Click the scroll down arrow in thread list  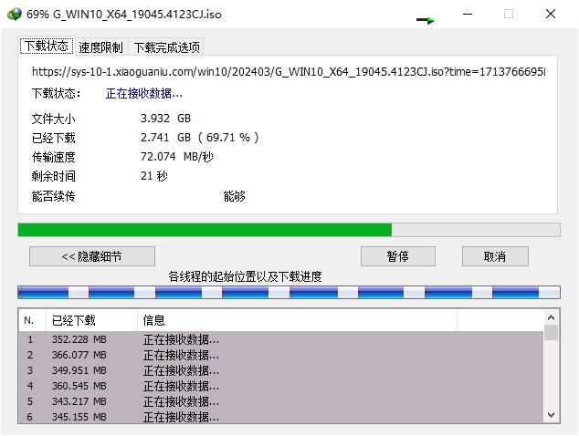(x=551, y=415)
